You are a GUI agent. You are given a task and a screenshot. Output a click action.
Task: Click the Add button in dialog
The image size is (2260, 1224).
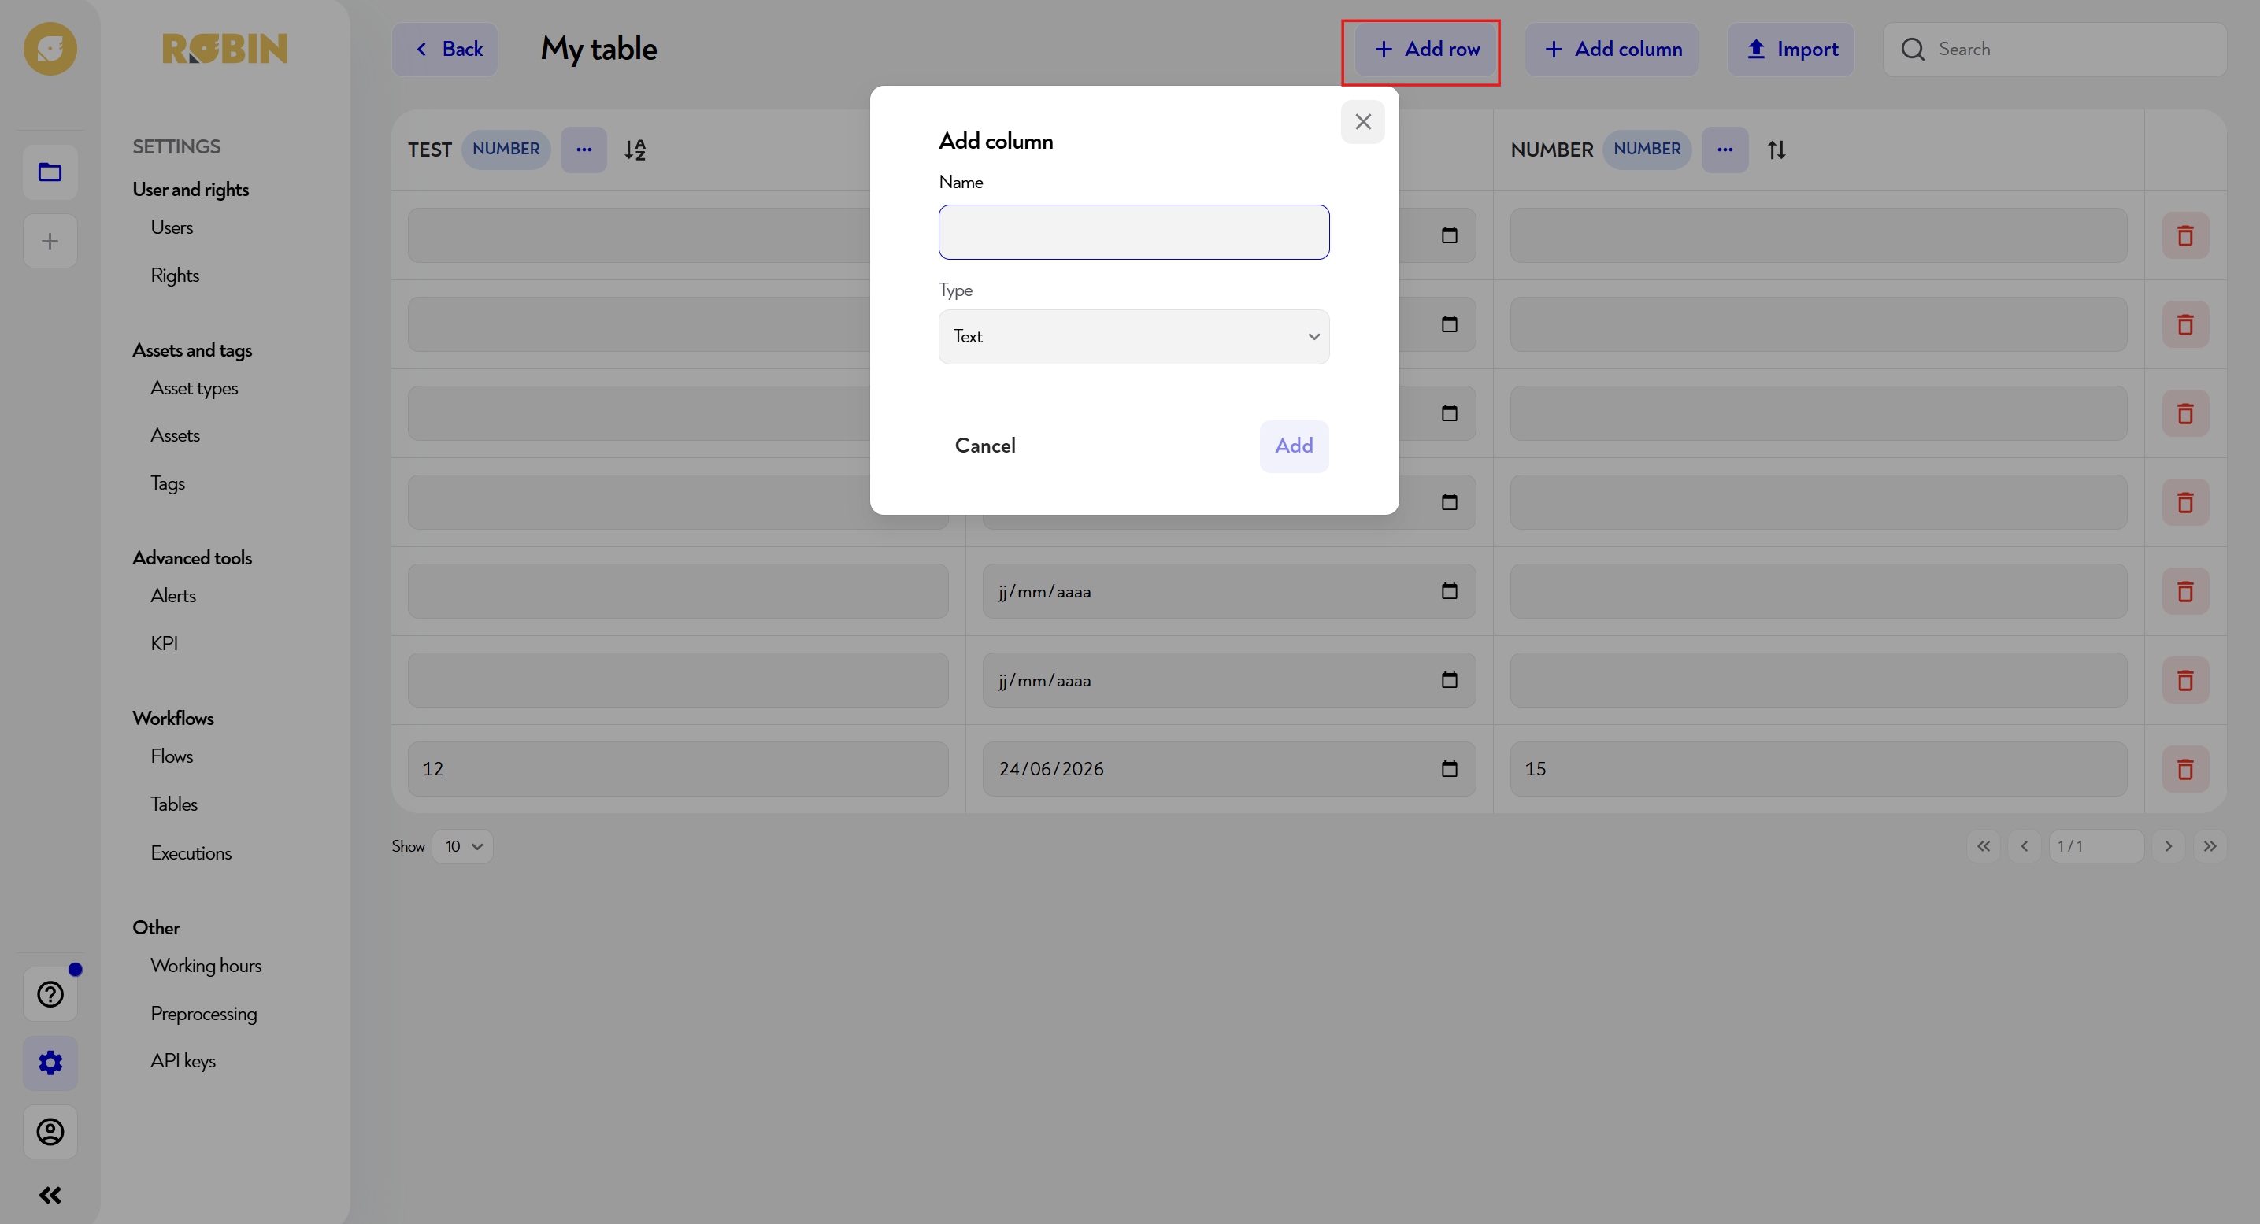click(1294, 446)
